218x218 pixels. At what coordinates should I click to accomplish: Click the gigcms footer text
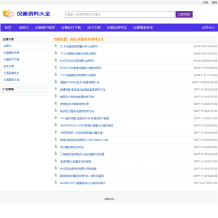pos(109,199)
